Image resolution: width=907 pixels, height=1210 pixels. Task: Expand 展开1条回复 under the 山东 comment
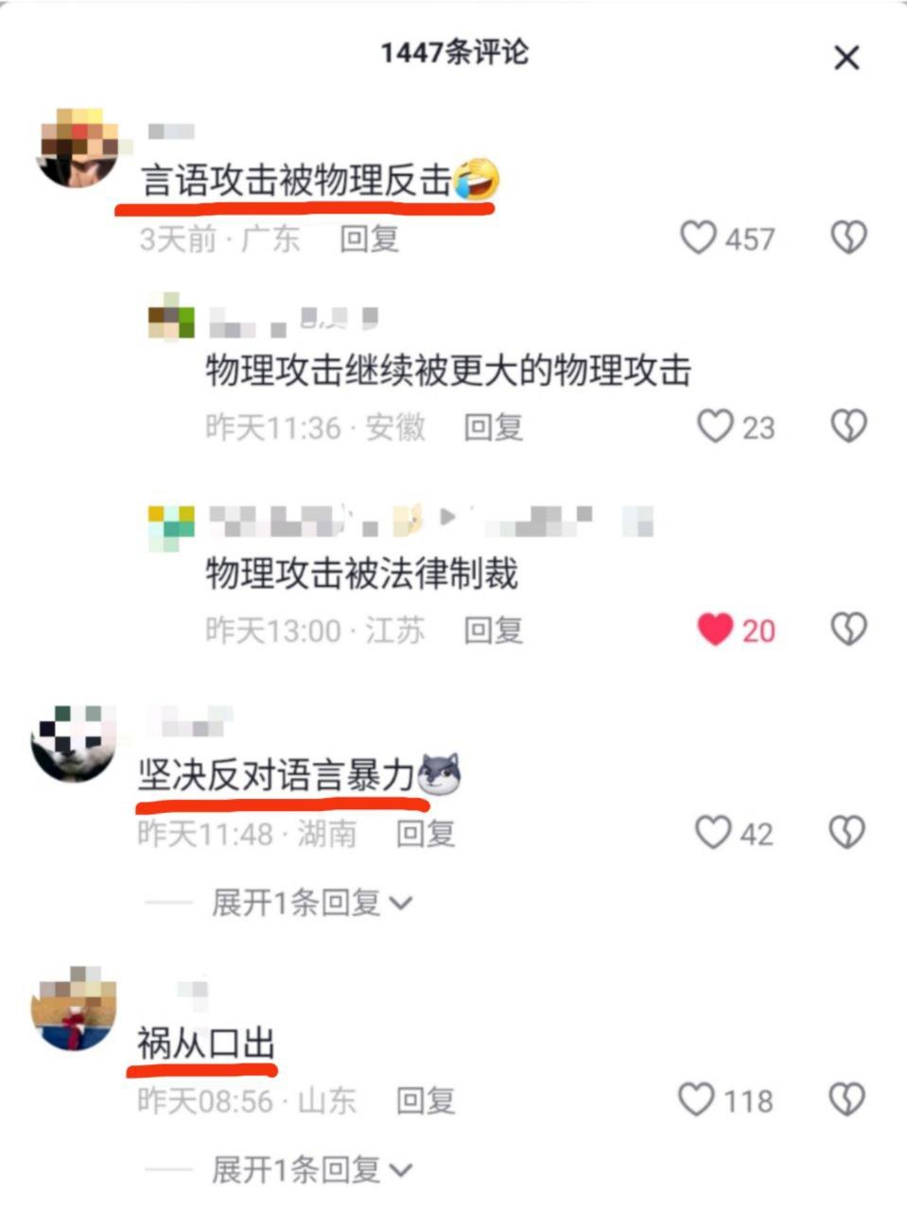[x=312, y=1170]
